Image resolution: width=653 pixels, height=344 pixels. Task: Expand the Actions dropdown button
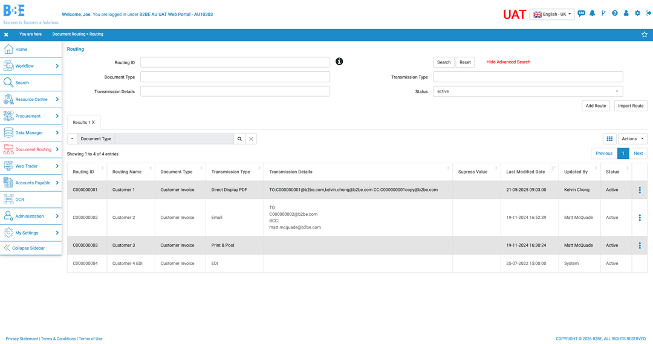click(x=632, y=139)
